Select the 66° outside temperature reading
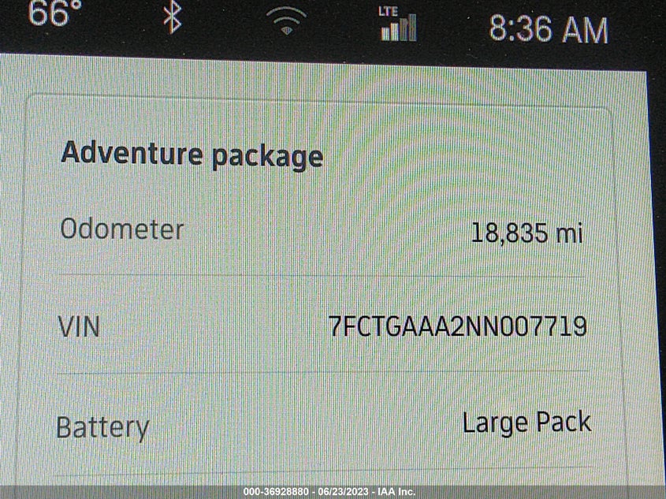This screenshot has height=499, width=666. 54,13
